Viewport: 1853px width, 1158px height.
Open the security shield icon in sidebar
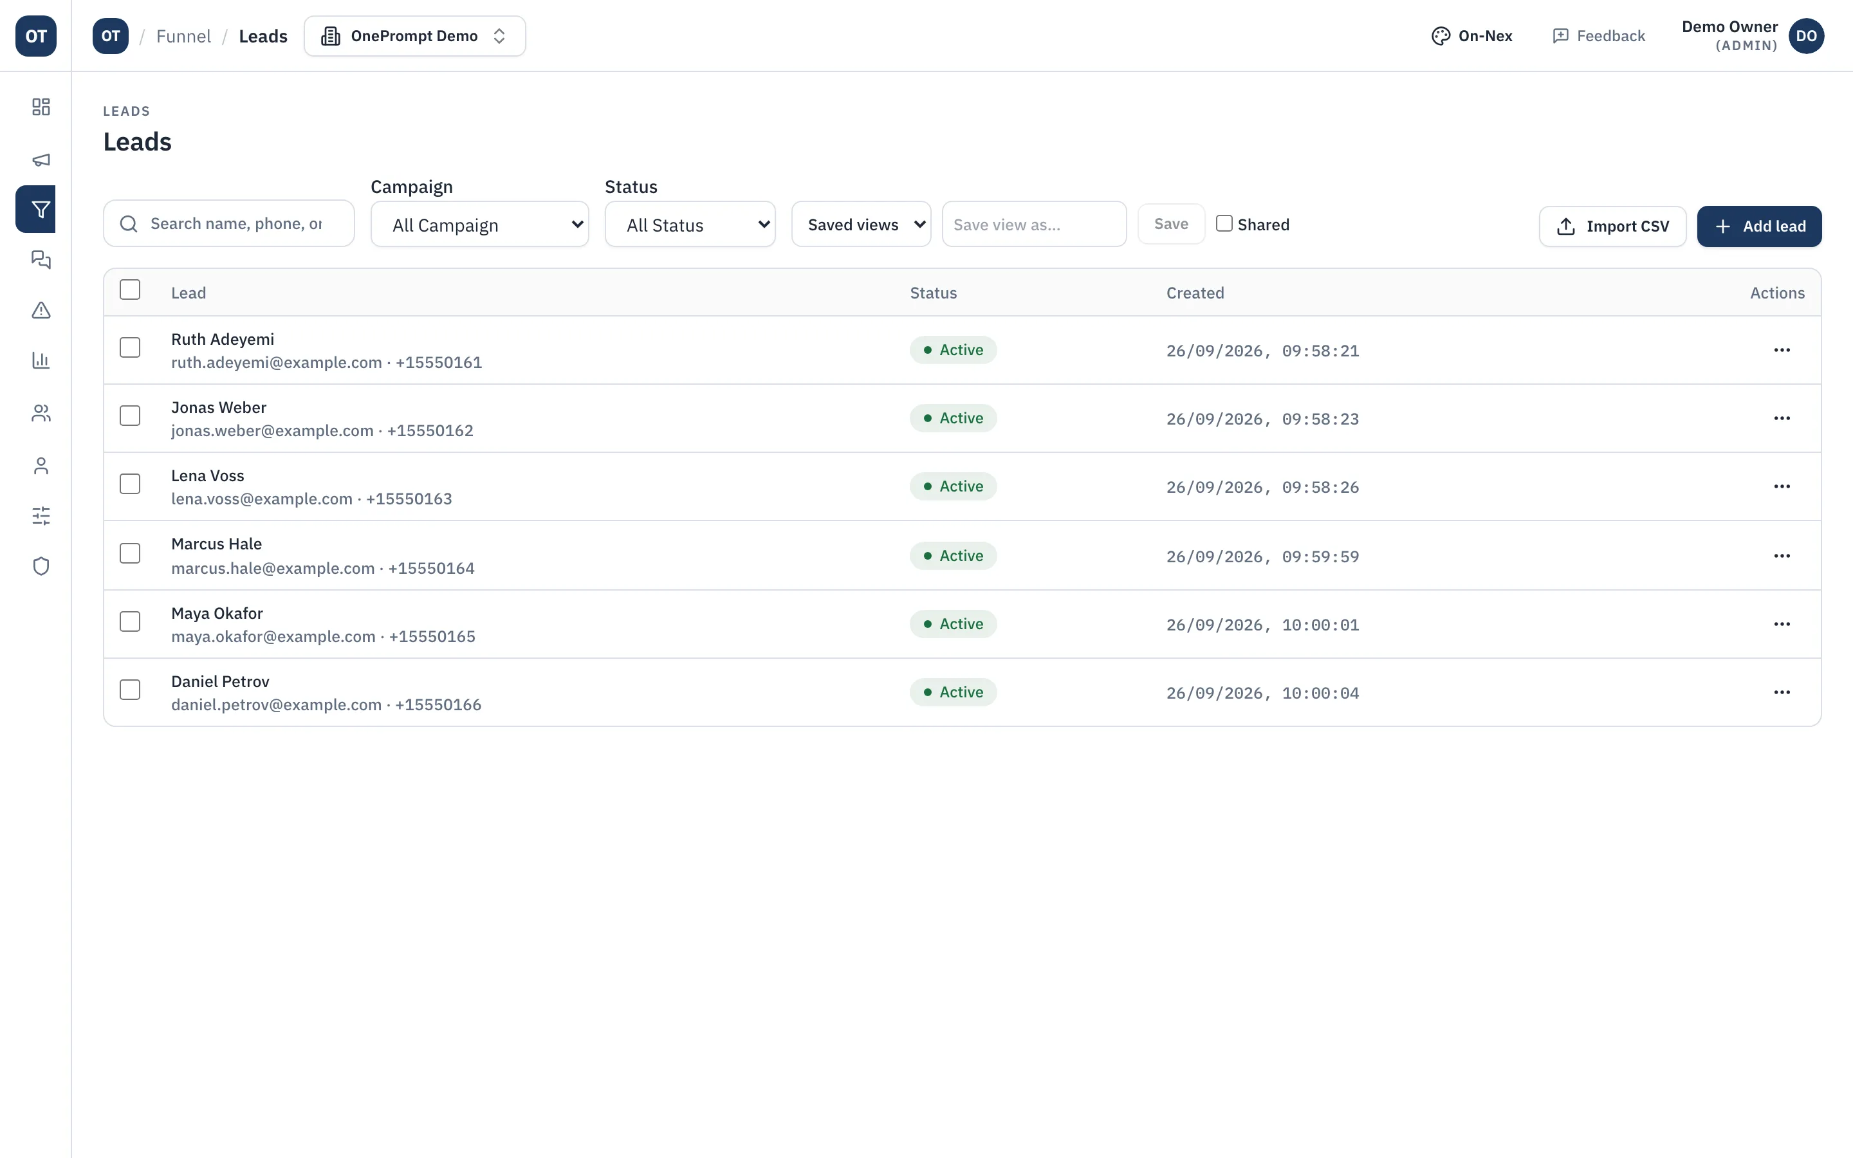pyautogui.click(x=41, y=566)
